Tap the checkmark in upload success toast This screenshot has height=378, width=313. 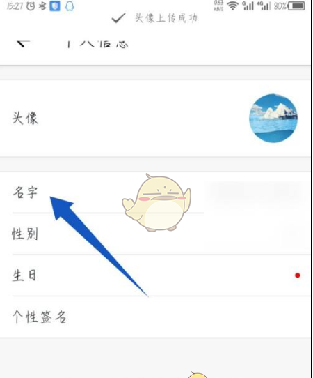click(x=118, y=18)
